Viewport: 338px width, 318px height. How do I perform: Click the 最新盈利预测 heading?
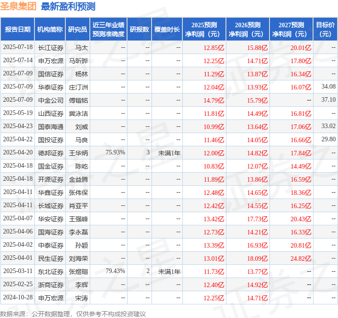point(68,6)
